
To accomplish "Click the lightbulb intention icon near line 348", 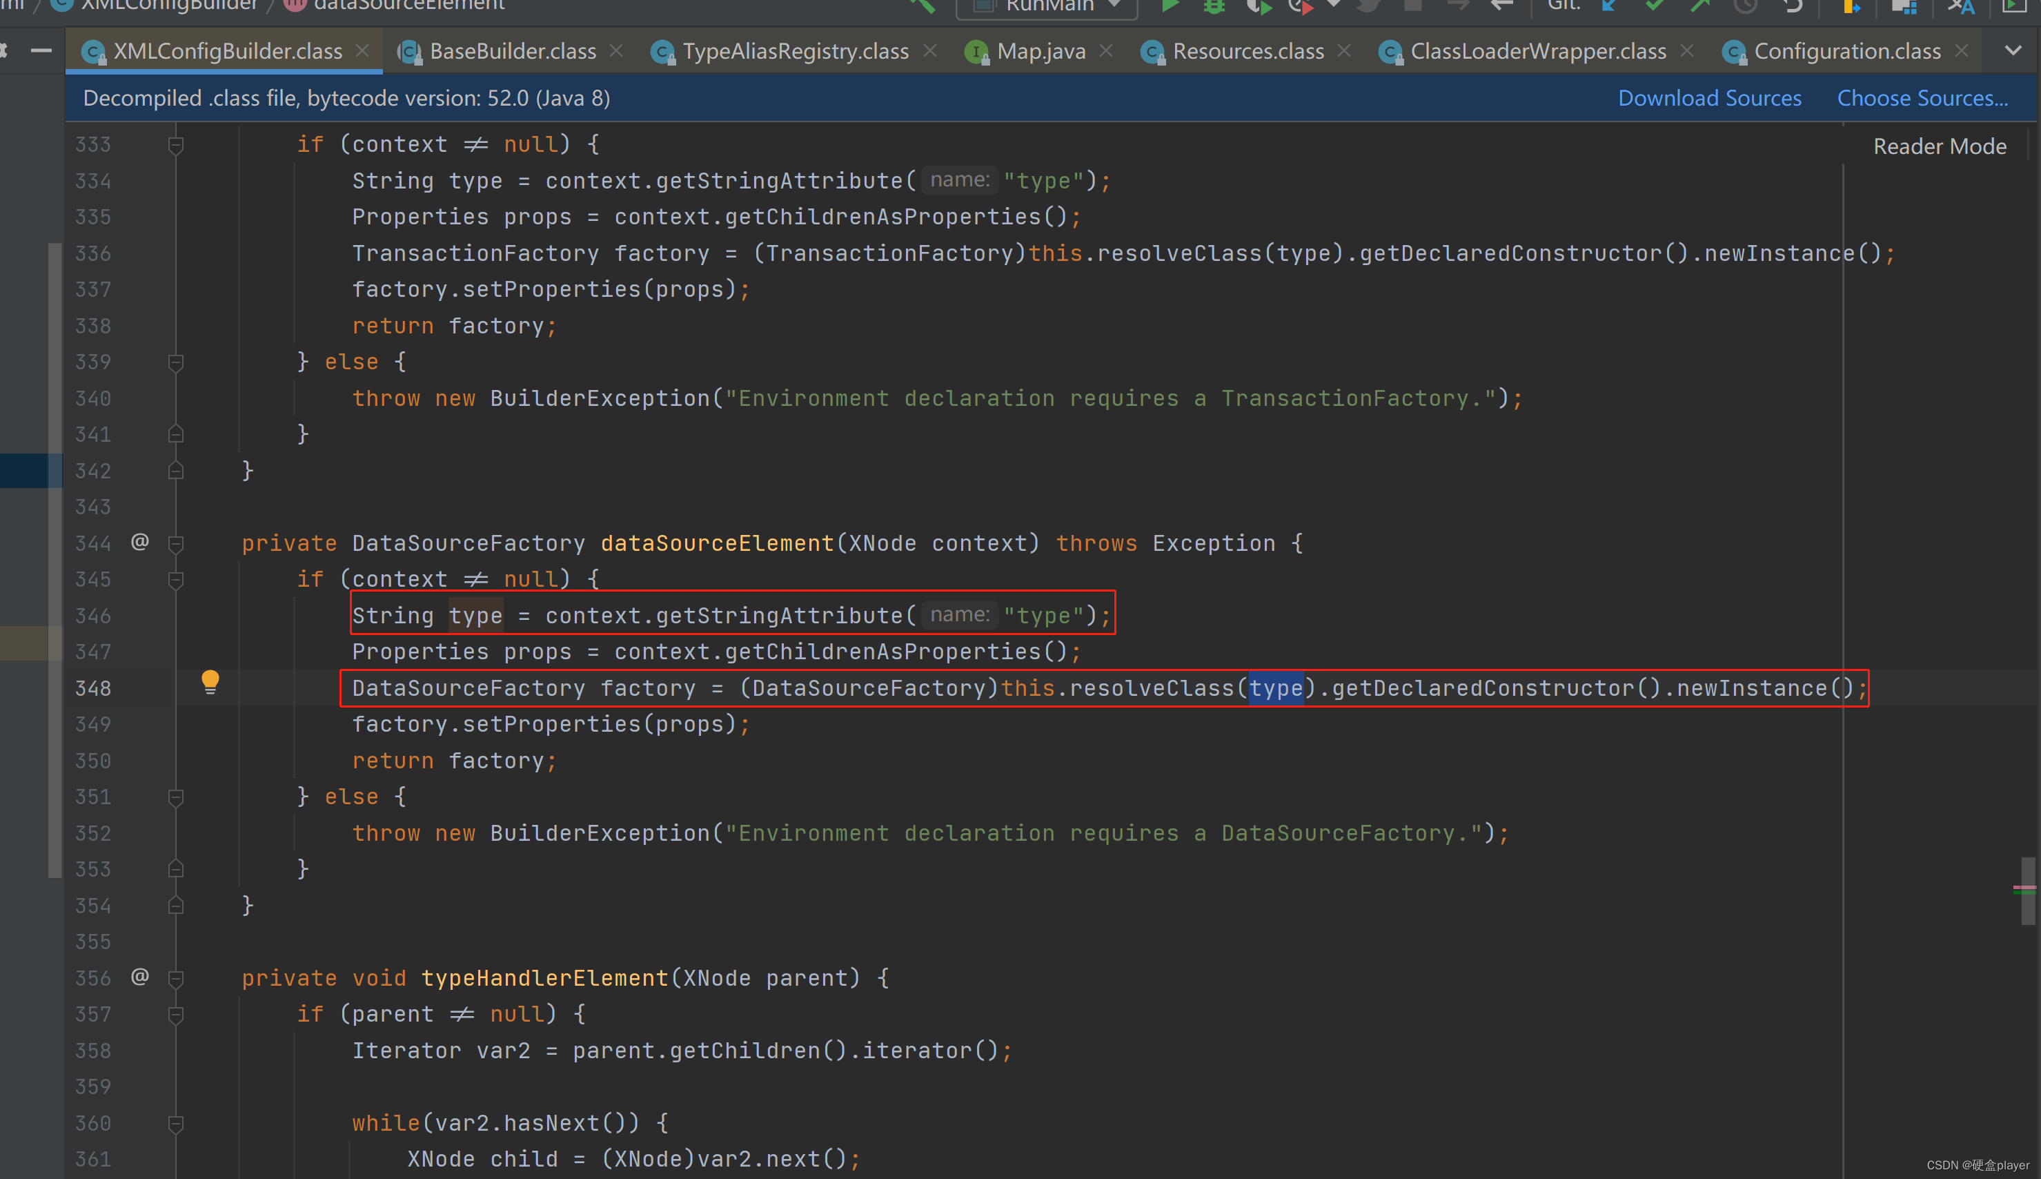I will pyautogui.click(x=210, y=683).
